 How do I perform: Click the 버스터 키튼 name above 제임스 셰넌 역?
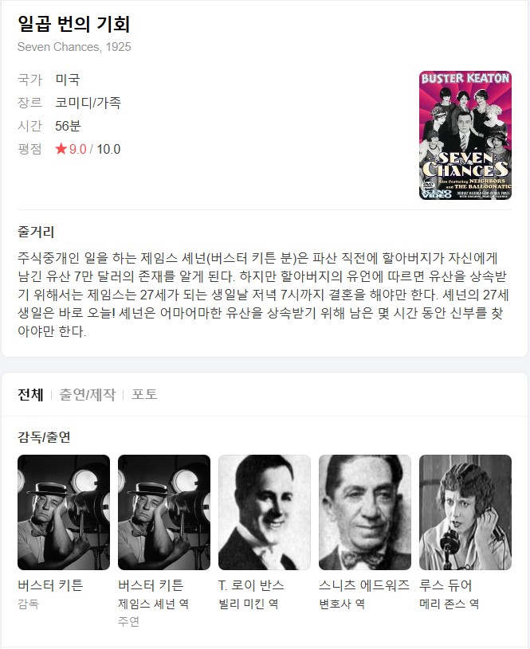pos(151,585)
